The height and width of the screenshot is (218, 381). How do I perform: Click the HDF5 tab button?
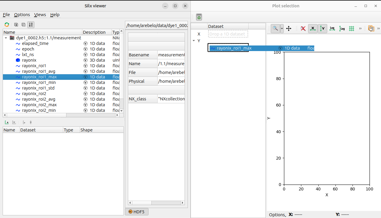137,212
